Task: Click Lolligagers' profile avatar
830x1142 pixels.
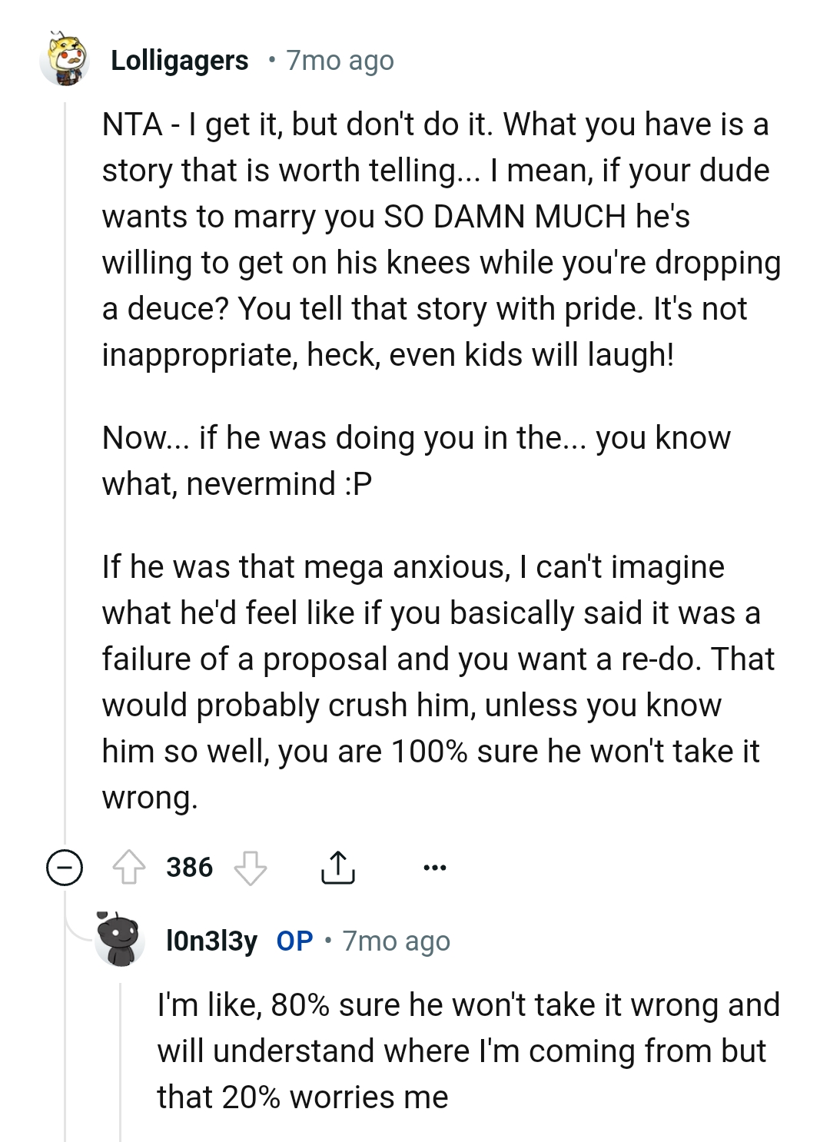Action: (x=65, y=58)
